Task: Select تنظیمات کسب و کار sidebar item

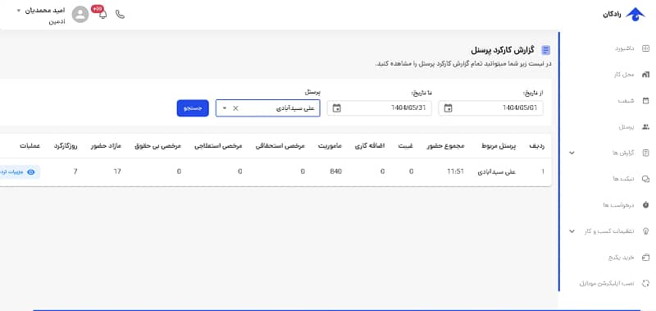Action: tap(617, 231)
